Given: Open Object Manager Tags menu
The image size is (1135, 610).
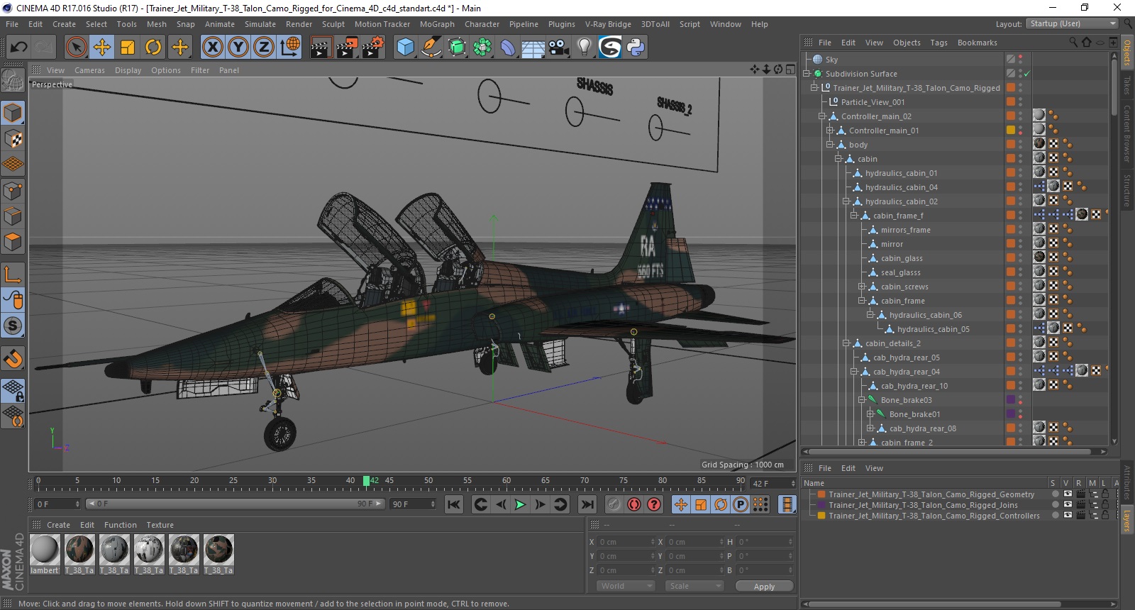Looking at the screenshot, I should [939, 43].
